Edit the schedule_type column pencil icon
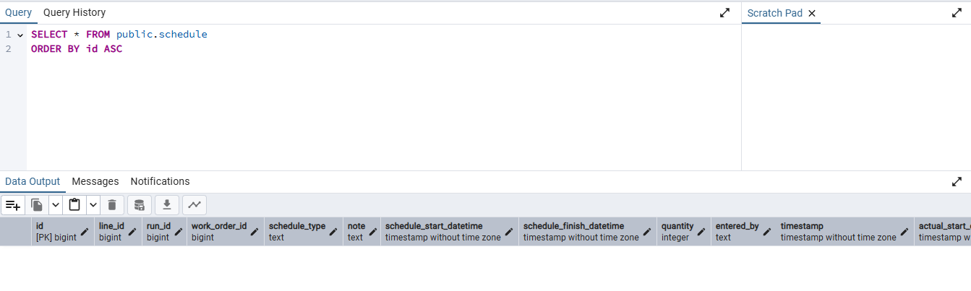971x291 pixels. [x=333, y=232]
